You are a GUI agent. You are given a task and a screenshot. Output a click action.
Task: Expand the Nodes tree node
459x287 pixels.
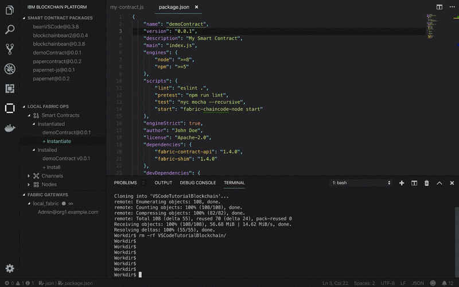28,184
